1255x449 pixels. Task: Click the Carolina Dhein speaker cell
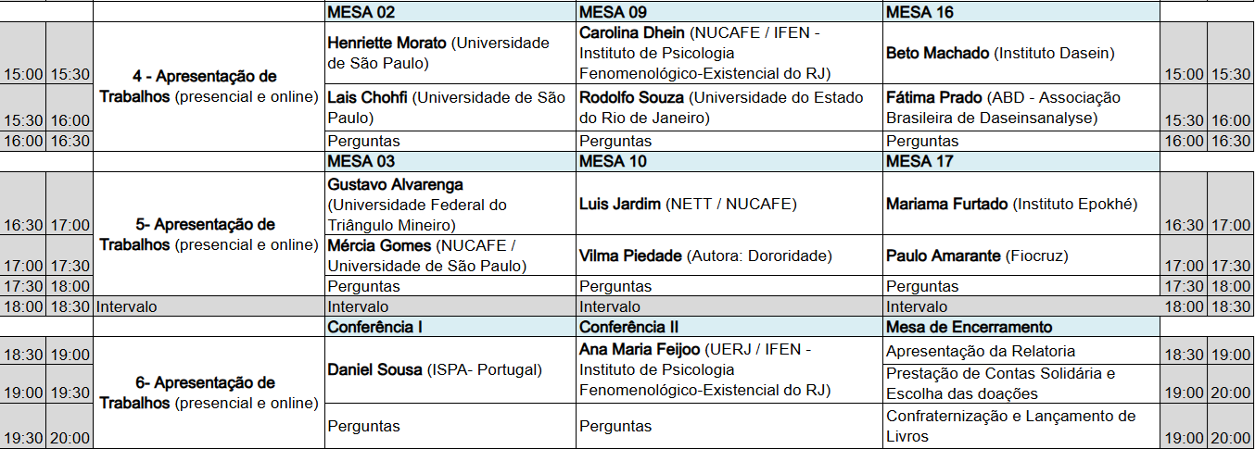[729, 53]
